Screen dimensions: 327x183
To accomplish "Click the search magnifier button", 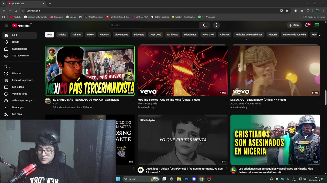I will point(205,25).
